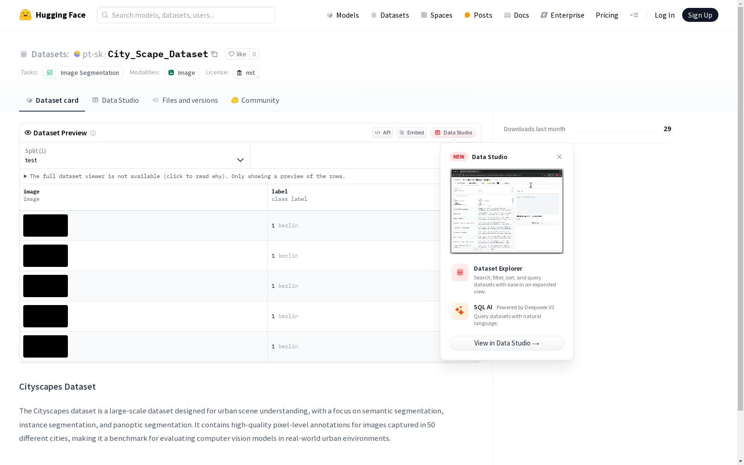Open the Split test dropdown
744x465 pixels.
(135, 155)
